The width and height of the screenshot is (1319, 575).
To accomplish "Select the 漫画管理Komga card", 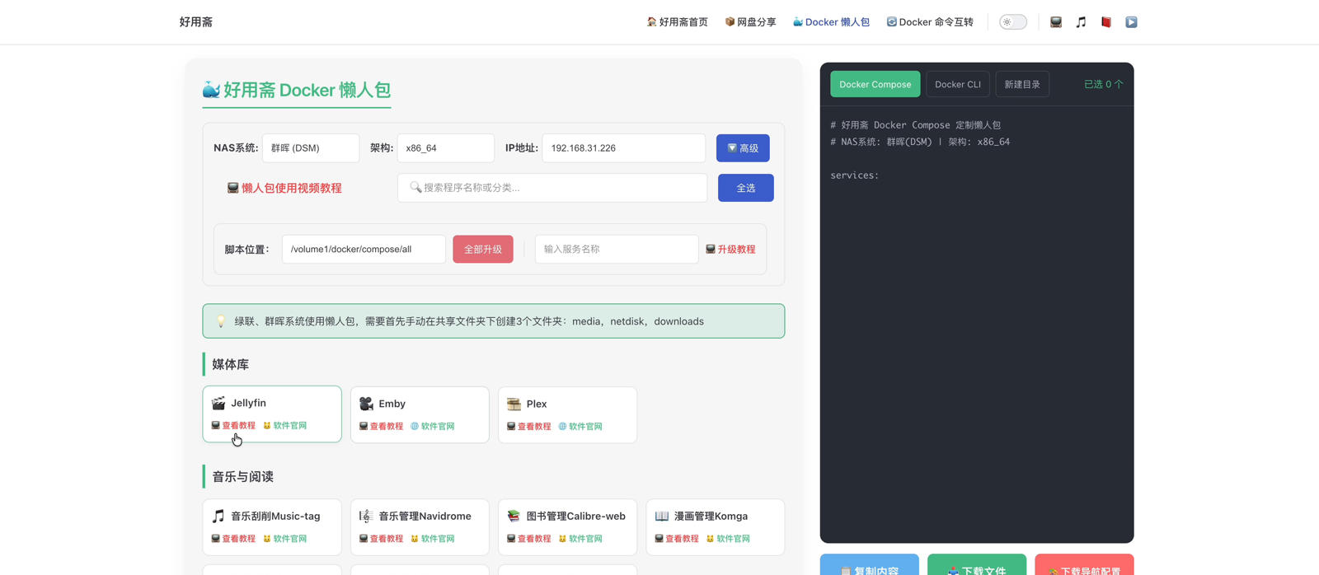I will coord(716,527).
